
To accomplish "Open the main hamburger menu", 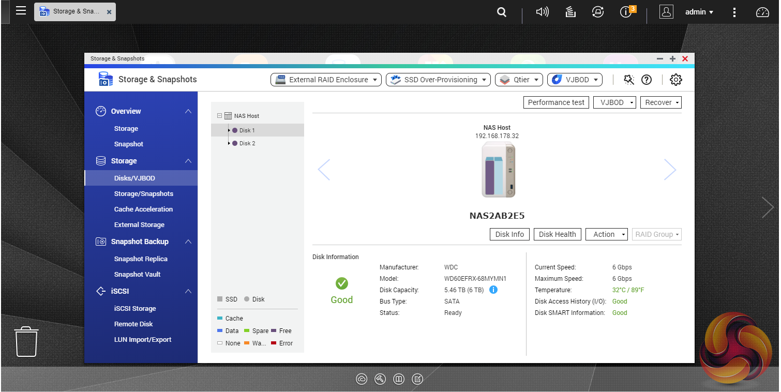I will tap(21, 11).
